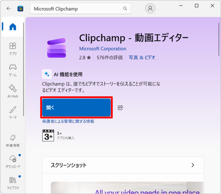Click the screenshot preview thumbnail
The height and width of the screenshot is (194, 221).
click(x=127, y=188)
